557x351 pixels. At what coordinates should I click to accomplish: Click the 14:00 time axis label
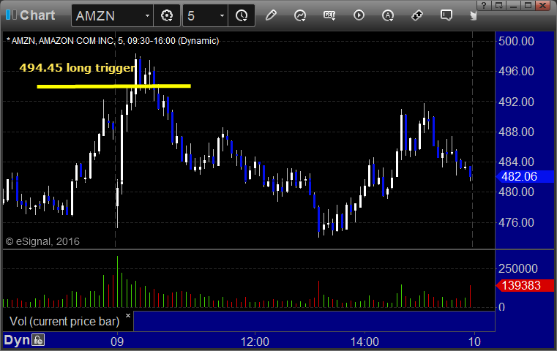pyautogui.click(x=365, y=341)
